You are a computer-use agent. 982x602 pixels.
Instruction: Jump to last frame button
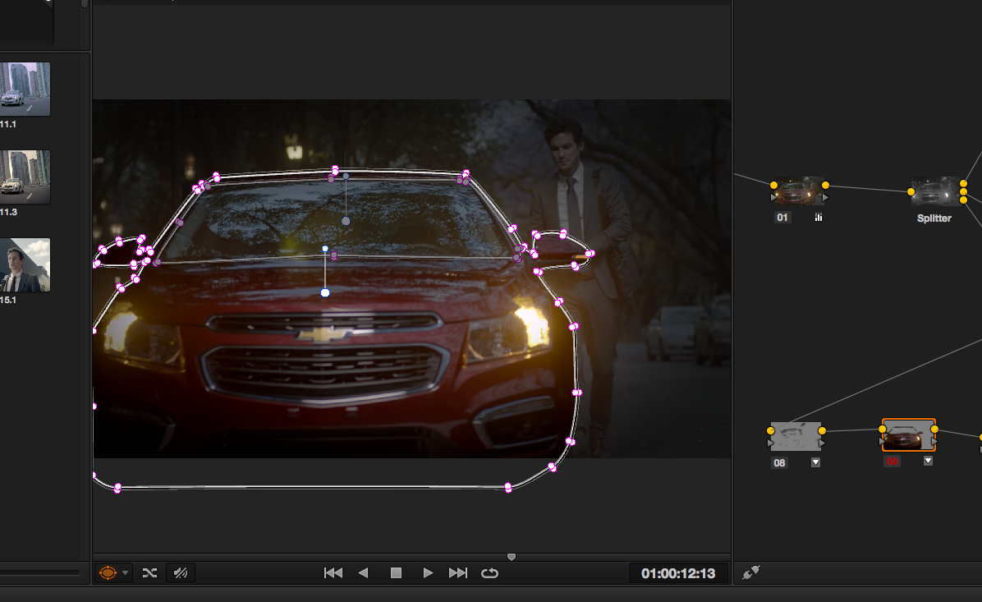click(458, 572)
